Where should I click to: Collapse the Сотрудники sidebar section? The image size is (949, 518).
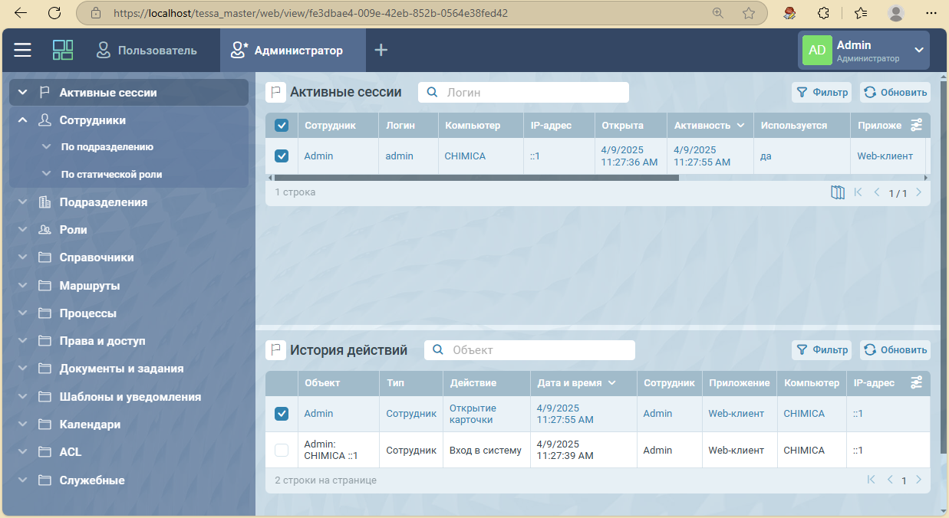pos(23,120)
